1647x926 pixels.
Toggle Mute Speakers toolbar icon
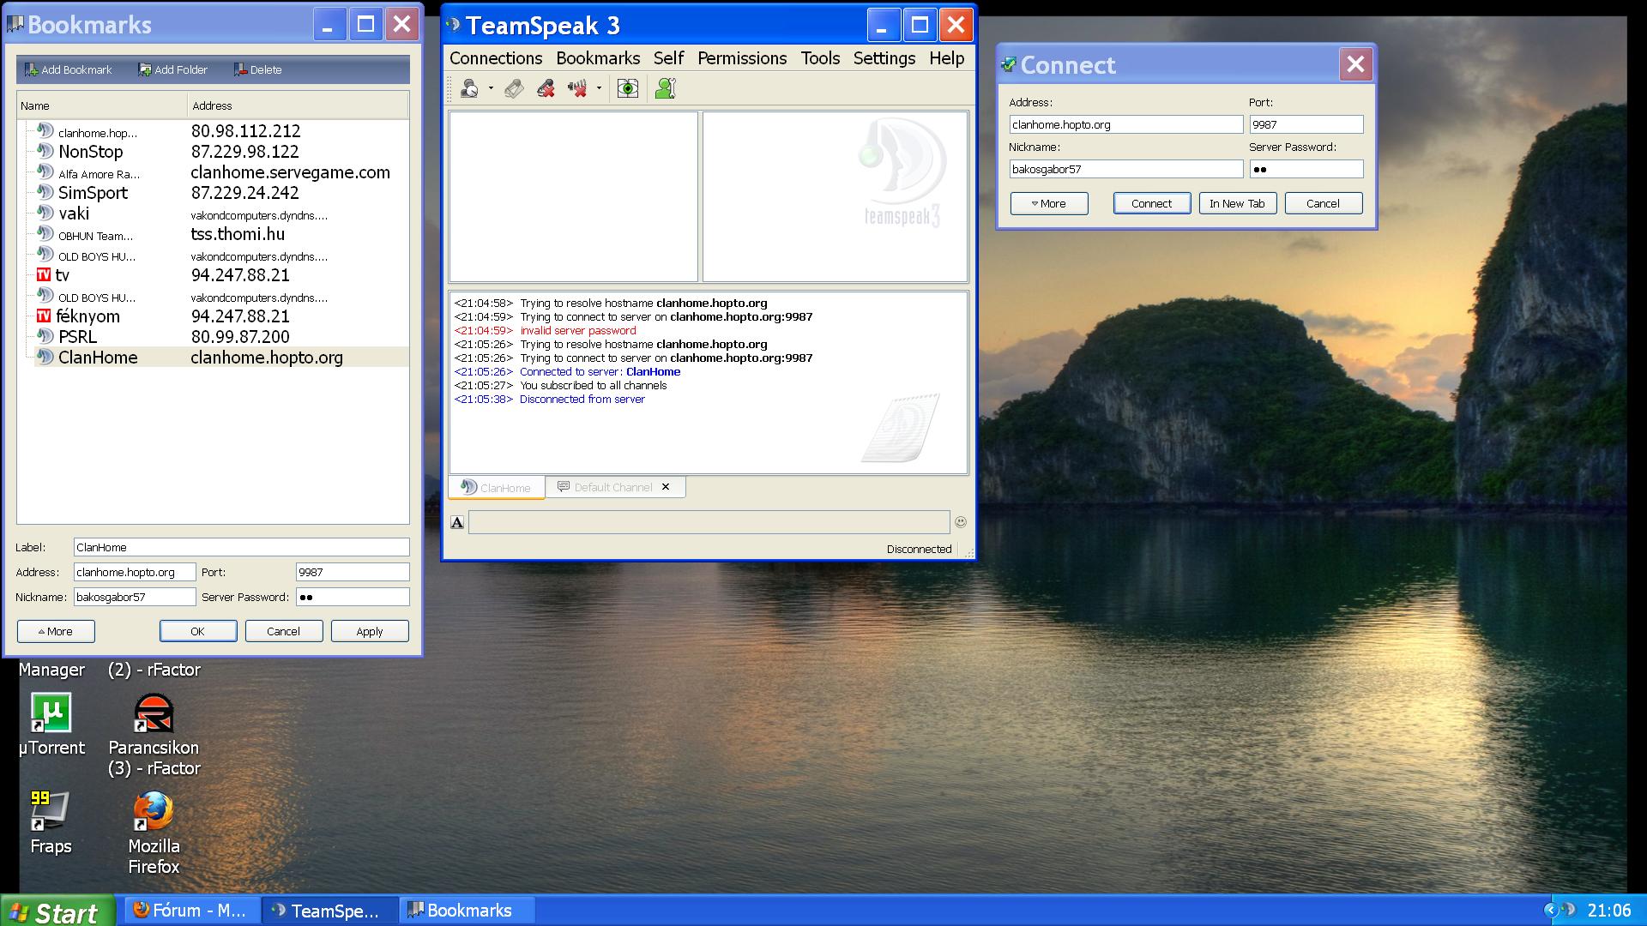coord(577,88)
